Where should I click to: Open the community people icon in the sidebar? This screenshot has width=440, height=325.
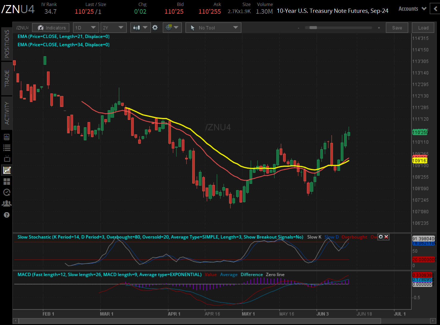coord(7,203)
